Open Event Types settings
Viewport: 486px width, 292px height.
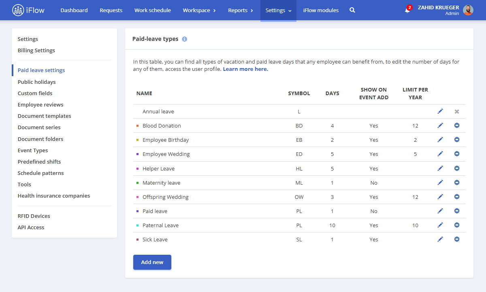[33, 151]
